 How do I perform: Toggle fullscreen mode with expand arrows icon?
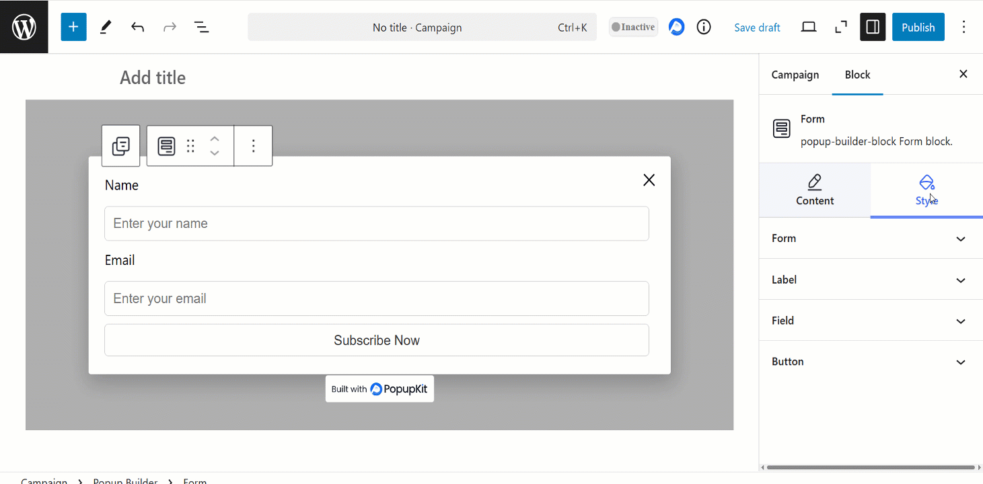tap(840, 27)
